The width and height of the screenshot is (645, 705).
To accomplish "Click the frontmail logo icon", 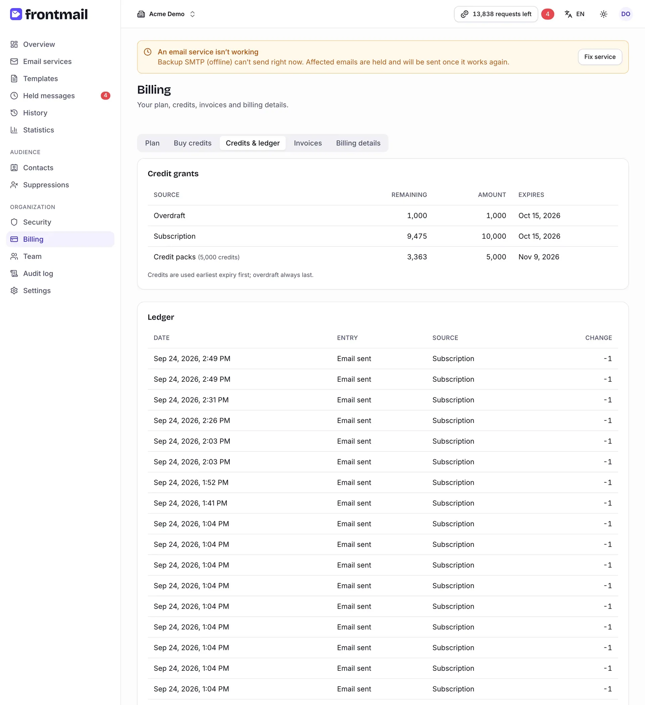I will 16,14.
